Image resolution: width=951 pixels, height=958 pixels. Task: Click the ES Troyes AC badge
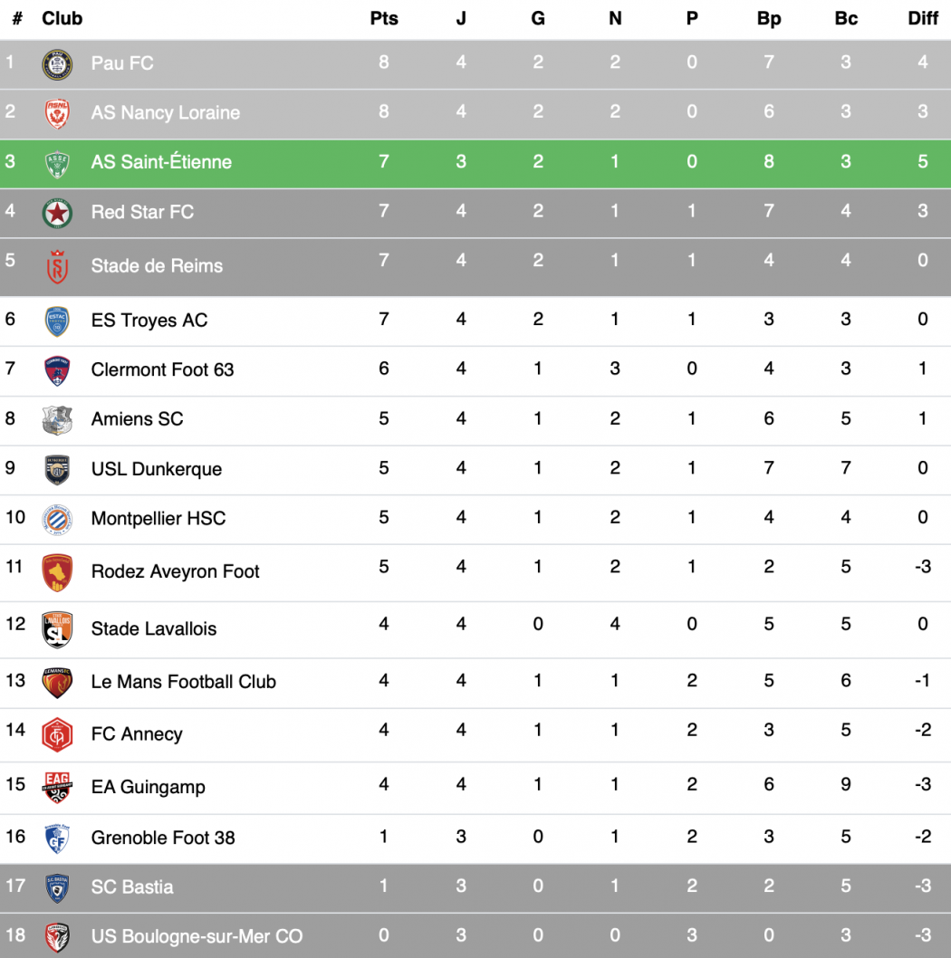tap(57, 321)
